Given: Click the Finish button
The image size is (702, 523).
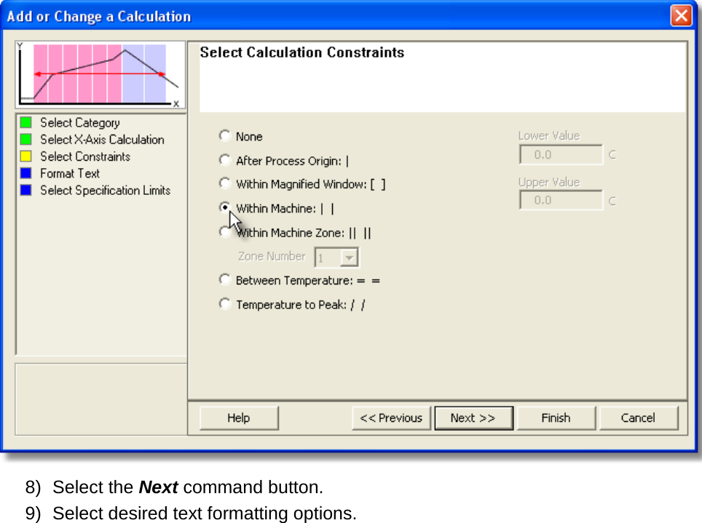Looking at the screenshot, I should tap(556, 418).
